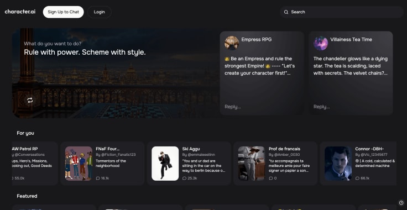Open the Ski Aggu character title

pos(191,149)
